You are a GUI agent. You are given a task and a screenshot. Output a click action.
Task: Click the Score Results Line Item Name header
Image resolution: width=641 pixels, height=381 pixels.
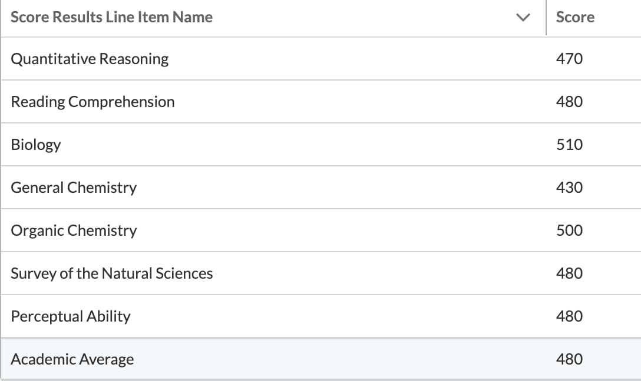112,18
